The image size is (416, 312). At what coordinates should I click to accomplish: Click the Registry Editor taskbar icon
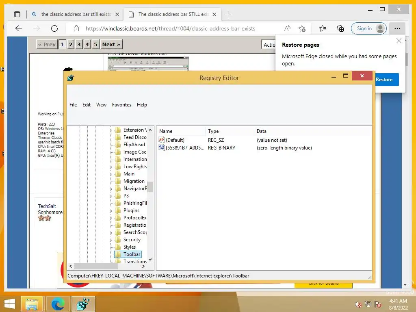point(83,303)
